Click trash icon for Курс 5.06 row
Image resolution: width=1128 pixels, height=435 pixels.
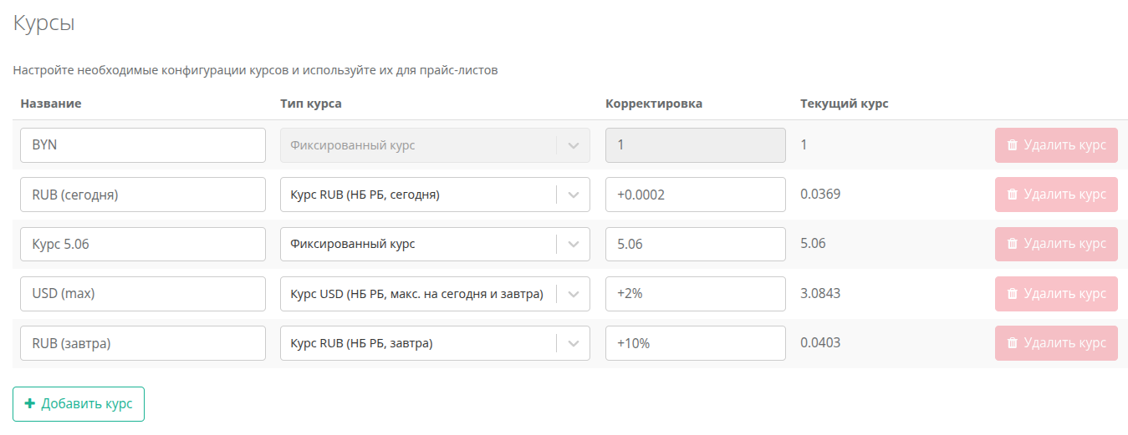coord(1012,244)
